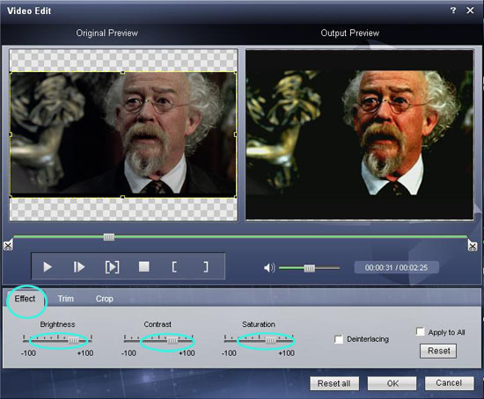Click the Contrast label
Screen dimensions: 484x399
[158, 324]
